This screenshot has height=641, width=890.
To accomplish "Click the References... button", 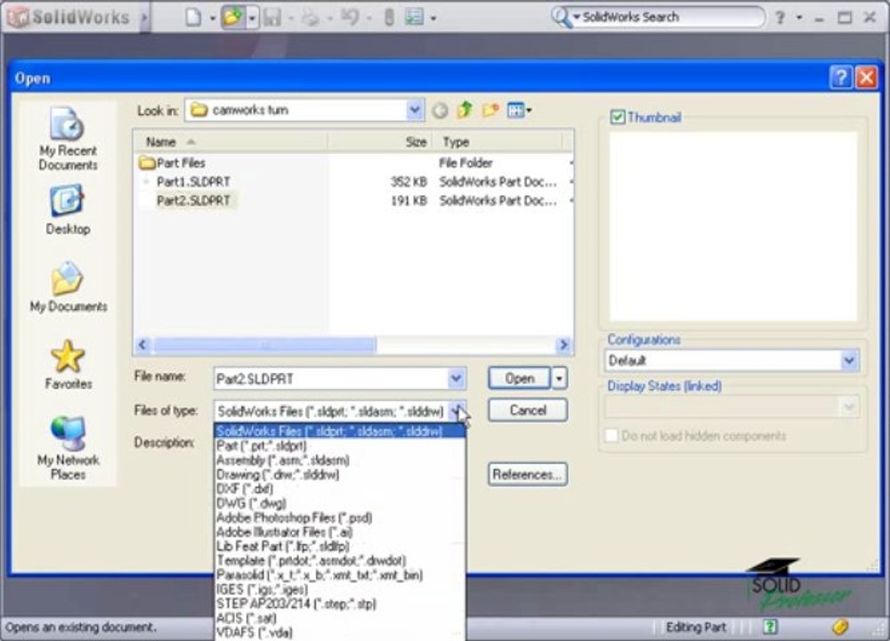I will pyautogui.click(x=527, y=475).
